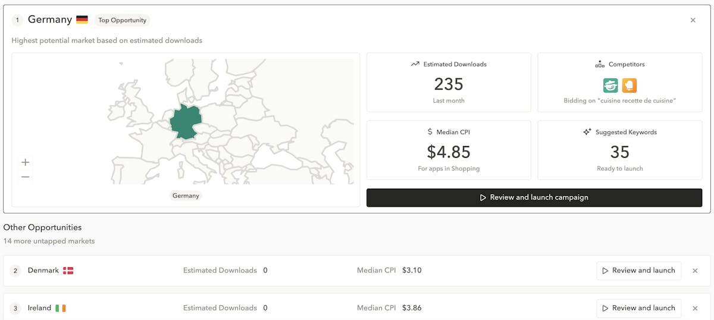Dismiss the Denmark opportunity row

pos(695,271)
